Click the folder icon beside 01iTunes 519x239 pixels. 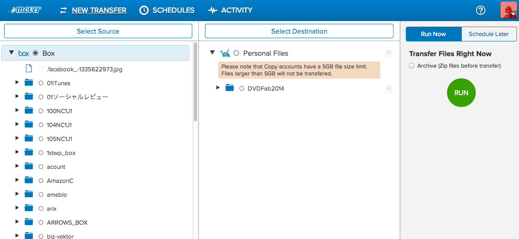[28, 83]
